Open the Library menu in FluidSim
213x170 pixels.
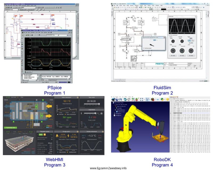(x=149, y=5)
